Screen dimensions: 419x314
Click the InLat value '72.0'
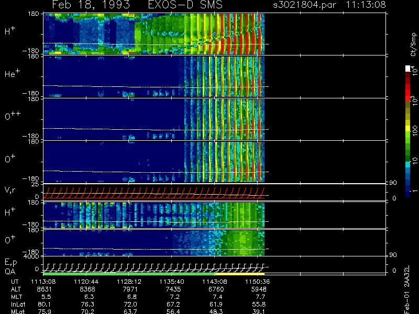pyautogui.click(x=130, y=304)
